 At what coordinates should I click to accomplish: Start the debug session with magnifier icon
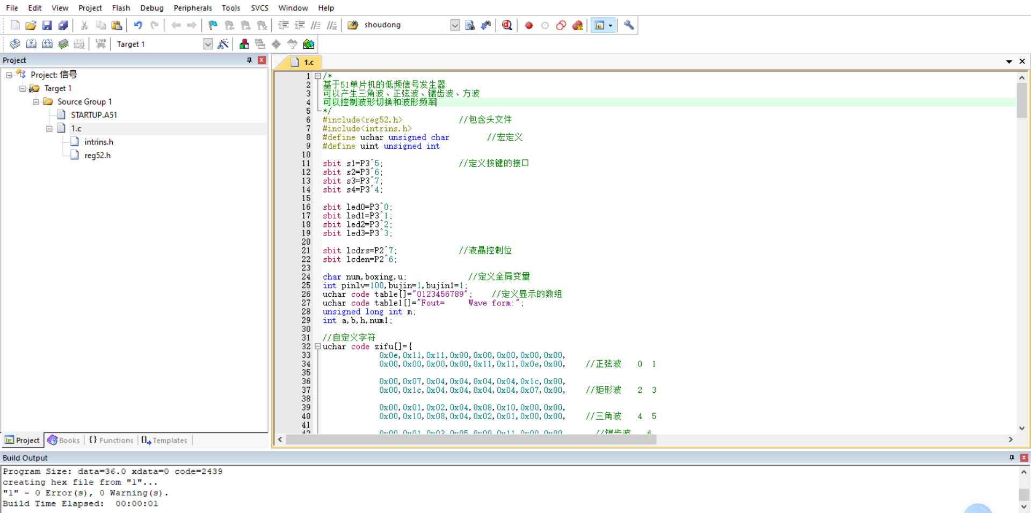507,25
